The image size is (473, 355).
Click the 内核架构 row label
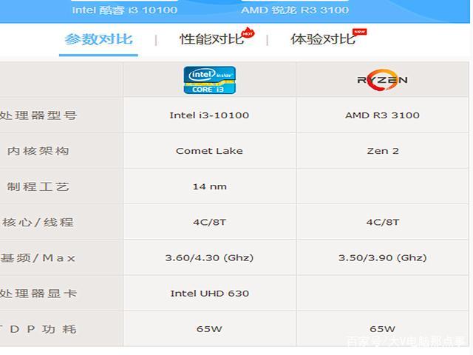pos(38,151)
